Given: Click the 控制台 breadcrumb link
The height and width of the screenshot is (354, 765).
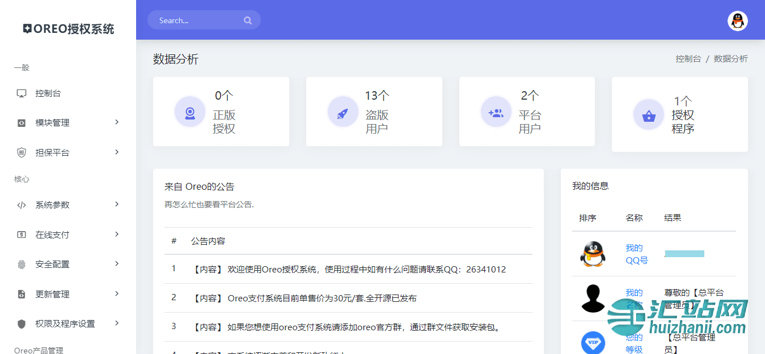Looking at the screenshot, I should (688, 59).
